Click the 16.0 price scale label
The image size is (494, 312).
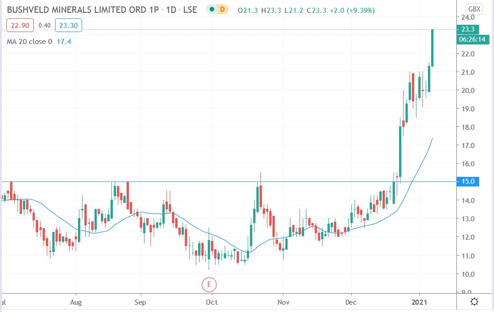click(468, 164)
